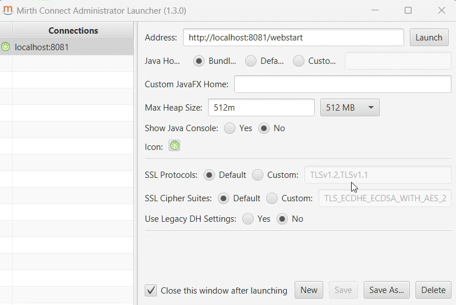456x305 pixels.
Task: Click the green lime icon next to localhost:8081
Action: (x=6, y=47)
